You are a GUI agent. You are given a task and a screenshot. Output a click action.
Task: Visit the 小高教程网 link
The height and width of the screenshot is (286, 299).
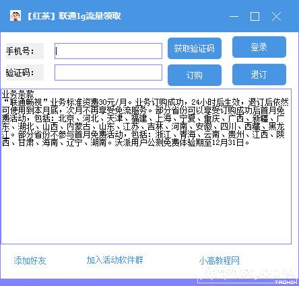[220, 260]
